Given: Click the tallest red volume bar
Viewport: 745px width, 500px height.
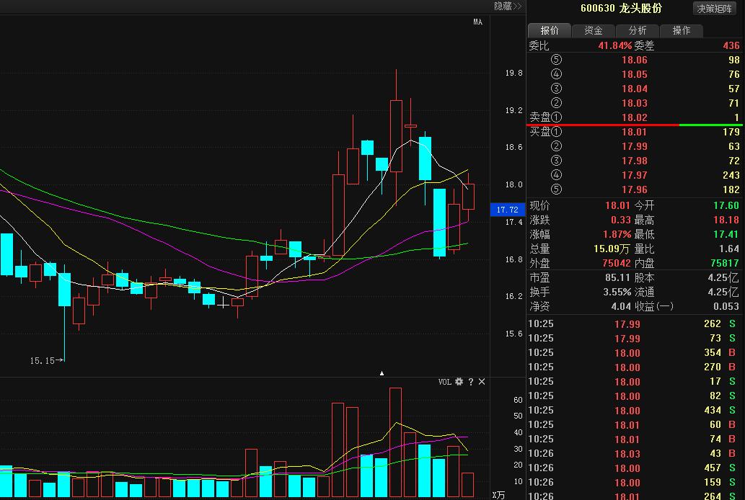Looking at the screenshot, I should click(395, 442).
